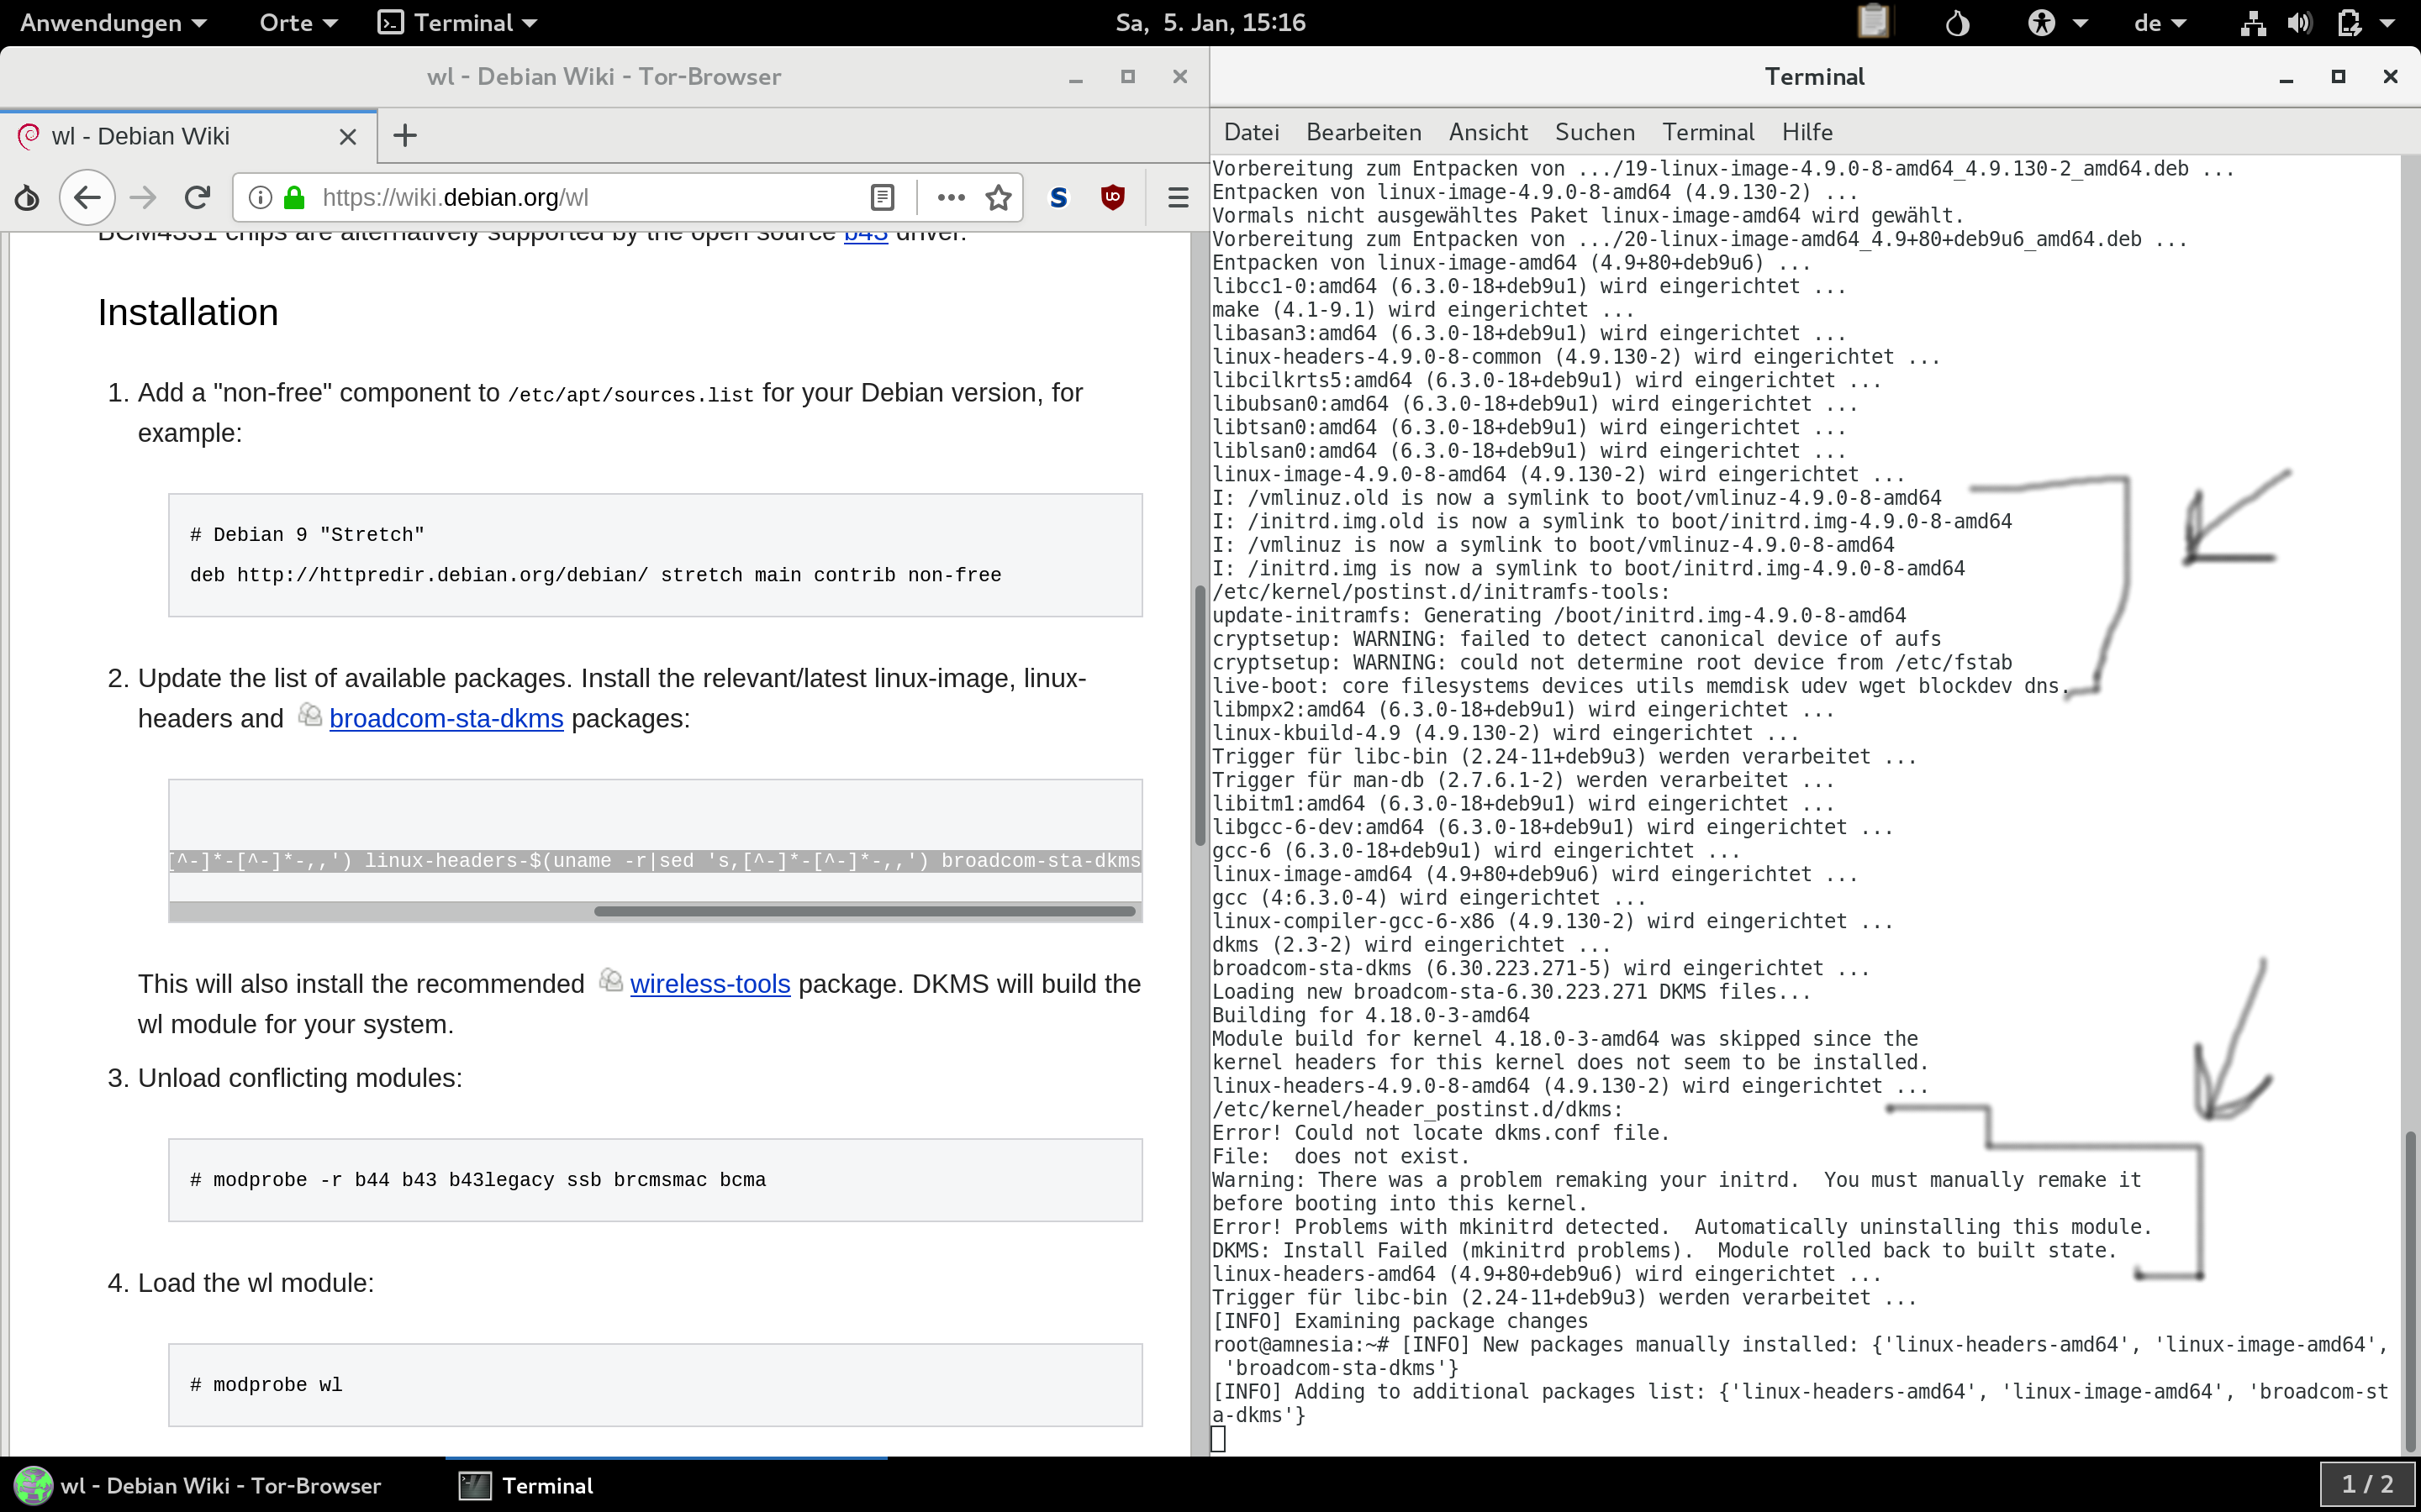2421x1512 pixels.
Task: Click the package icon before wireless-tools
Action: tap(610, 980)
